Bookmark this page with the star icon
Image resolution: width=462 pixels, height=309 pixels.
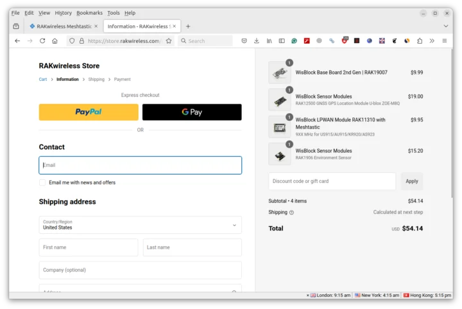[x=169, y=40]
